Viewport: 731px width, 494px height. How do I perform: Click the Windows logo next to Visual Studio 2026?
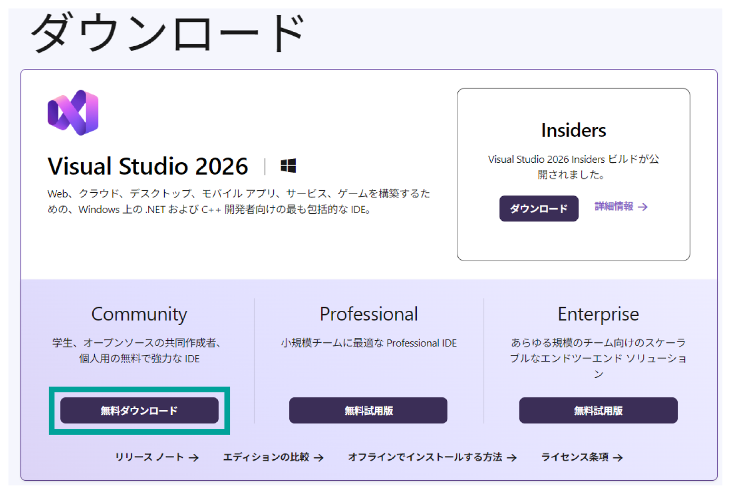(288, 166)
